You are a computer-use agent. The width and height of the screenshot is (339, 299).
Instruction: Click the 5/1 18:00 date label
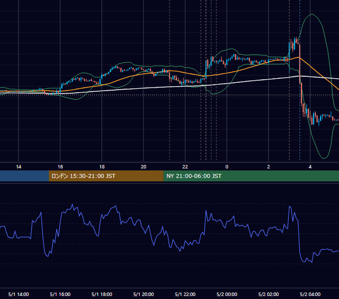point(102,294)
